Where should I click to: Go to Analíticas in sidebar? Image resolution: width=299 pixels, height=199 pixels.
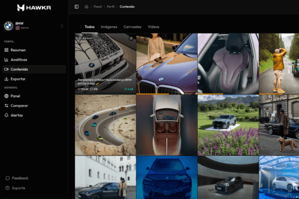tap(19, 60)
